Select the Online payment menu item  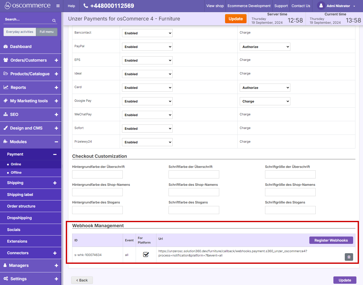point(31,164)
